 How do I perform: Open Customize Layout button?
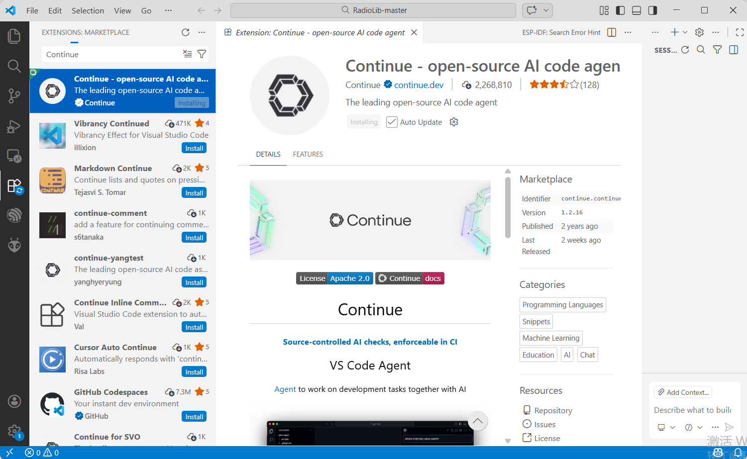coord(604,10)
